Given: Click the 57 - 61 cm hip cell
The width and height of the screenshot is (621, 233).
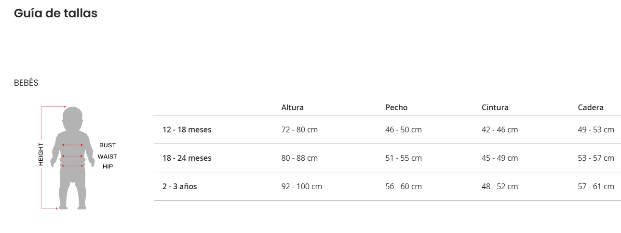Looking at the screenshot, I should [596, 186].
